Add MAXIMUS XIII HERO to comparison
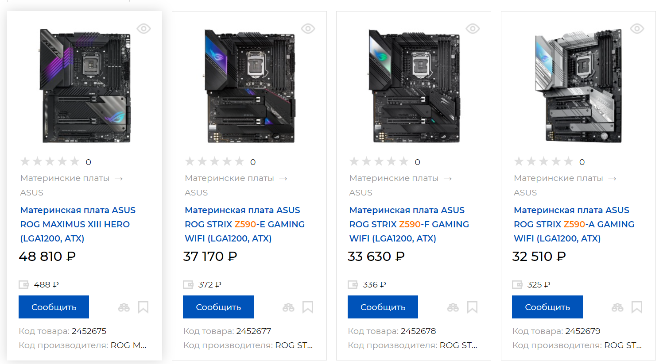663x364 pixels. coord(124,307)
